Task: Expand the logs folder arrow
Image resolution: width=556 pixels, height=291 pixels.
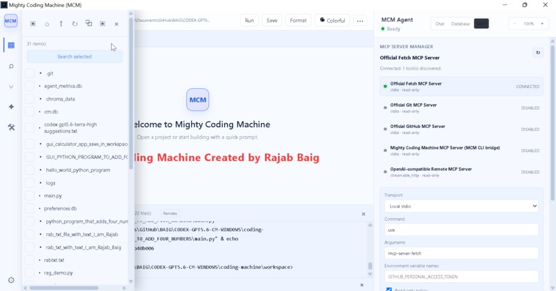Action: (41, 183)
